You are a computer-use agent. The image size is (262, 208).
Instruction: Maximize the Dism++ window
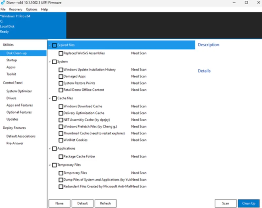click(x=246, y=3)
